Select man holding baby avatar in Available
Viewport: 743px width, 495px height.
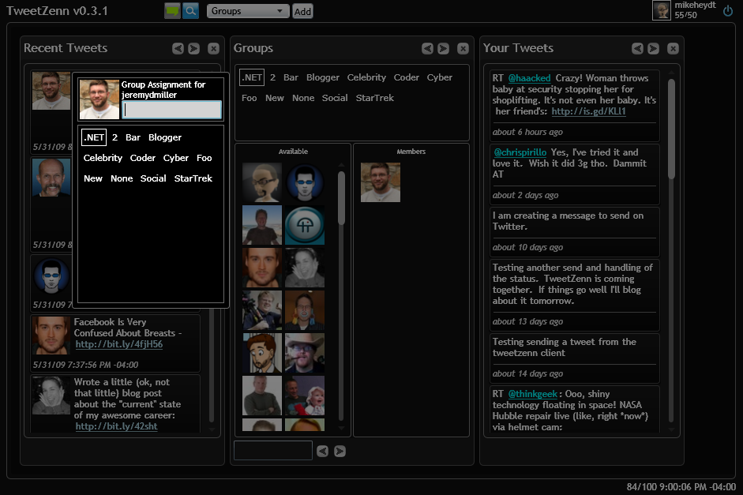coord(305,396)
